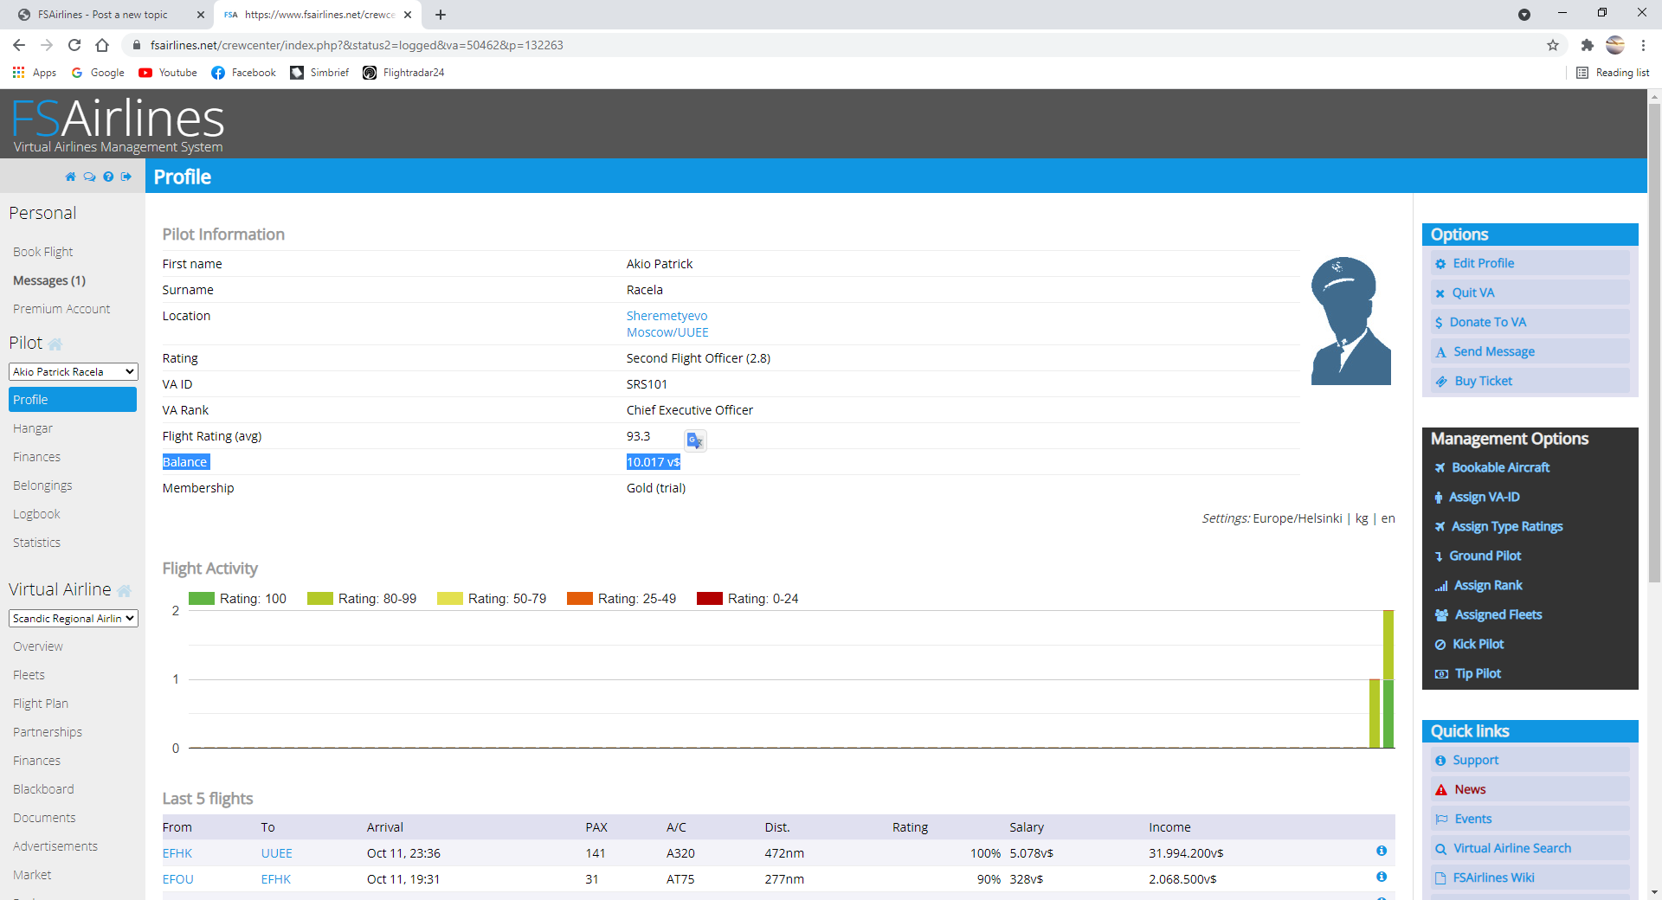Click the info icon for EFHK to UUEE flight
Viewport: 1662px width, 900px height.
tap(1382, 851)
